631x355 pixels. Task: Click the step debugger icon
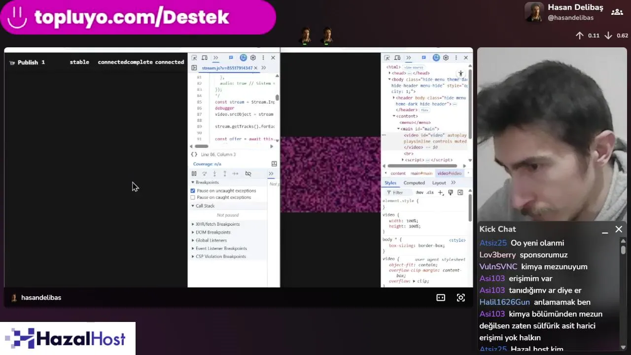tap(235, 174)
